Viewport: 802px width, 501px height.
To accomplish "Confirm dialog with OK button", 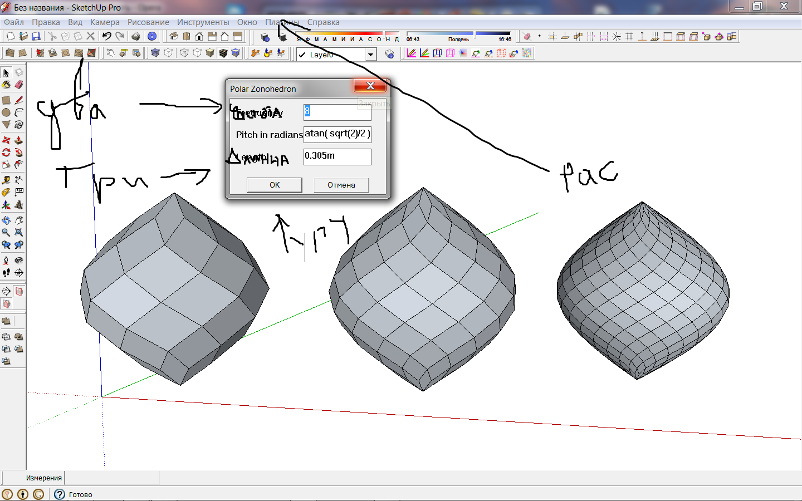I will pos(275,185).
